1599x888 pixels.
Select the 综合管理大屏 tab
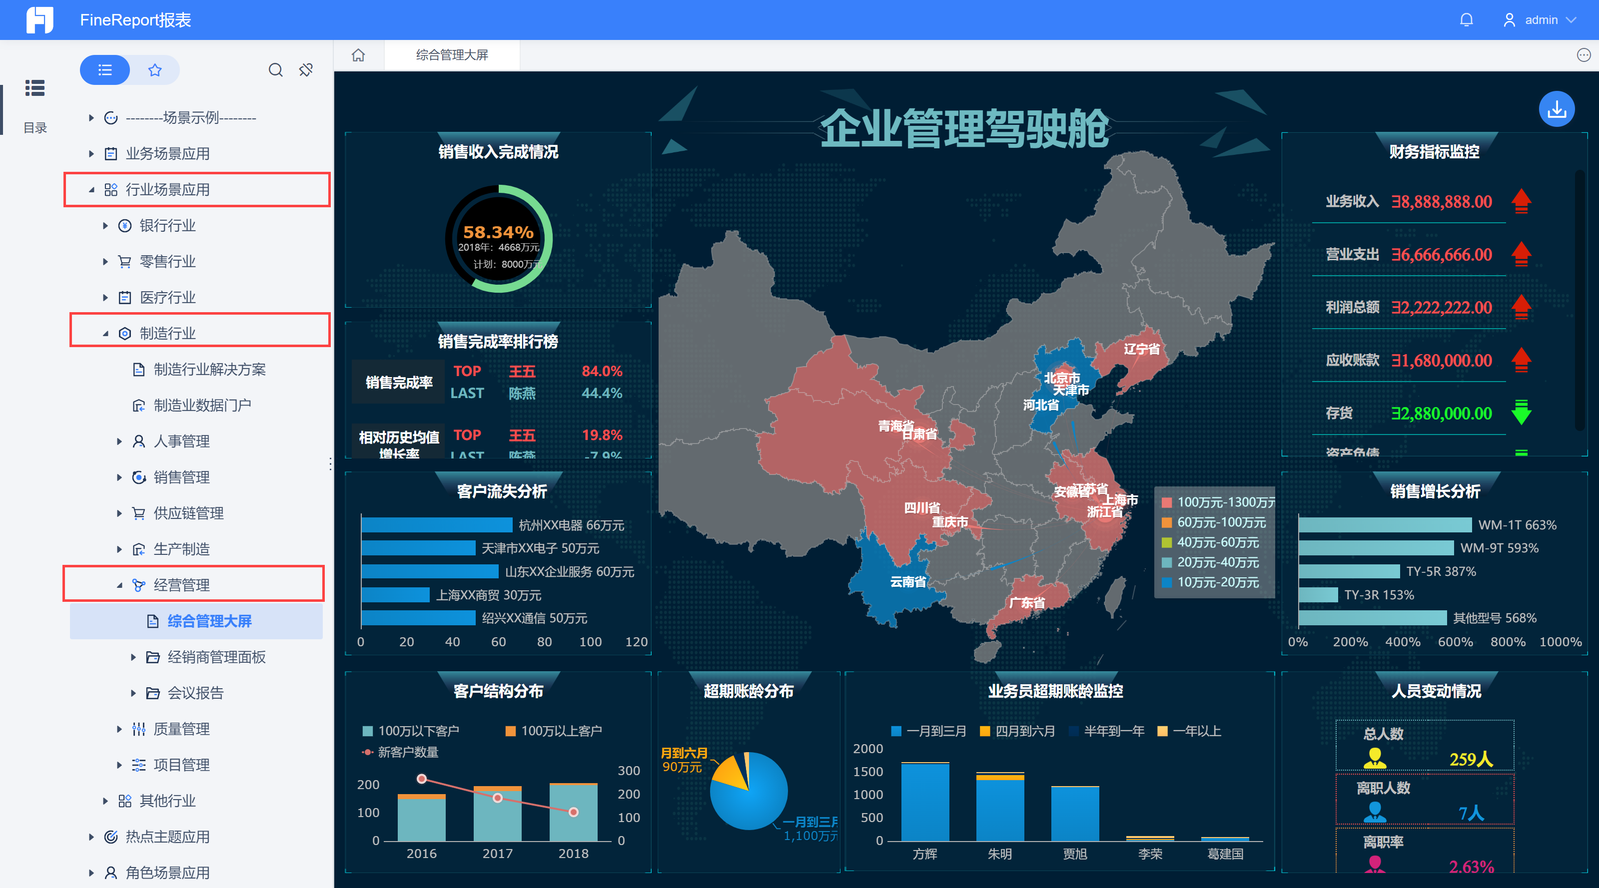[x=452, y=55]
